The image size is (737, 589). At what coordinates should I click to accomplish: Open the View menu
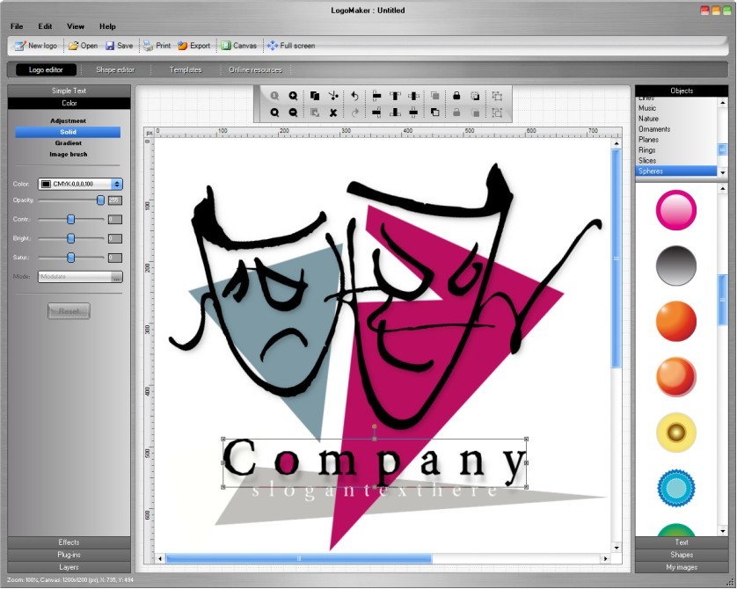(76, 26)
